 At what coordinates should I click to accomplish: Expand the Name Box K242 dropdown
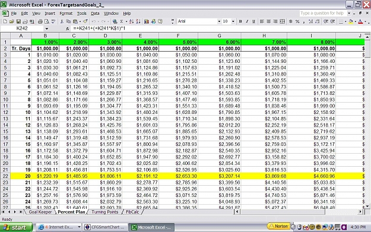click(x=47, y=28)
